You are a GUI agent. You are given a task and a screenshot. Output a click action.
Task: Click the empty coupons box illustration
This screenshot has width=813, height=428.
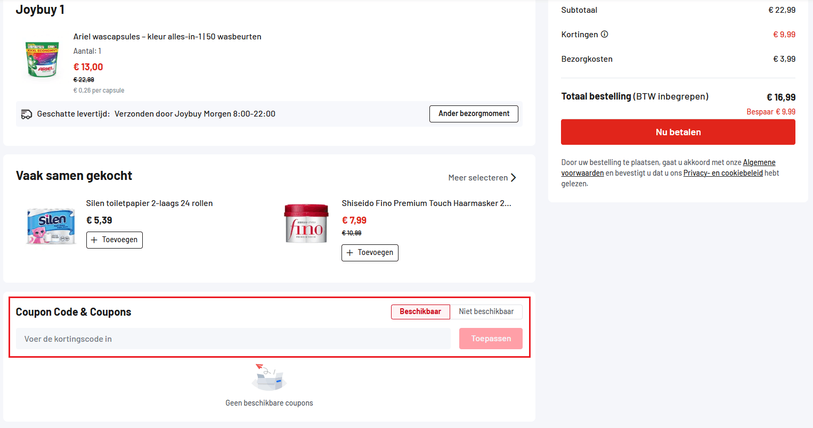269,377
